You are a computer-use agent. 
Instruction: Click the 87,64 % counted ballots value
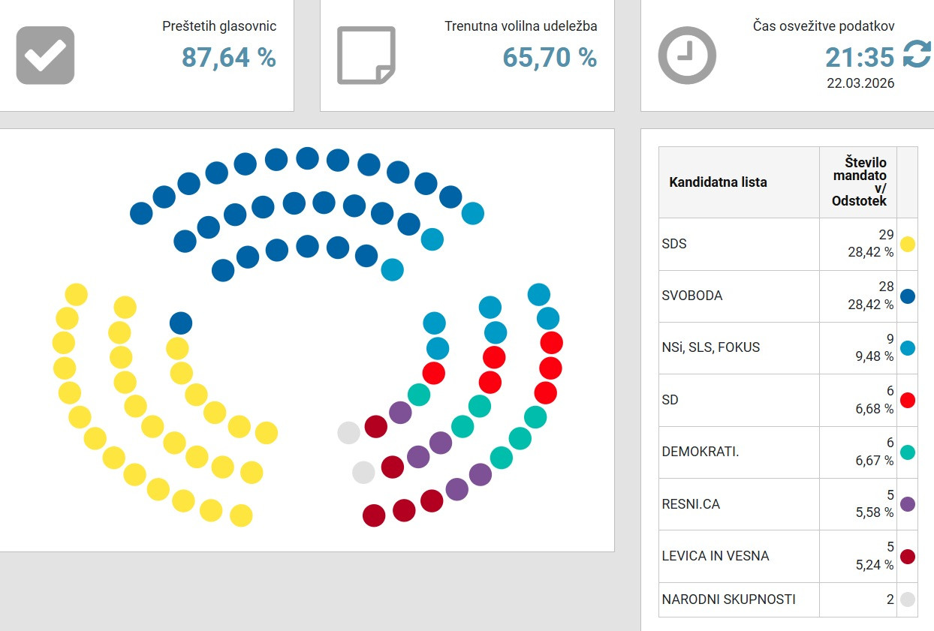point(228,57)
